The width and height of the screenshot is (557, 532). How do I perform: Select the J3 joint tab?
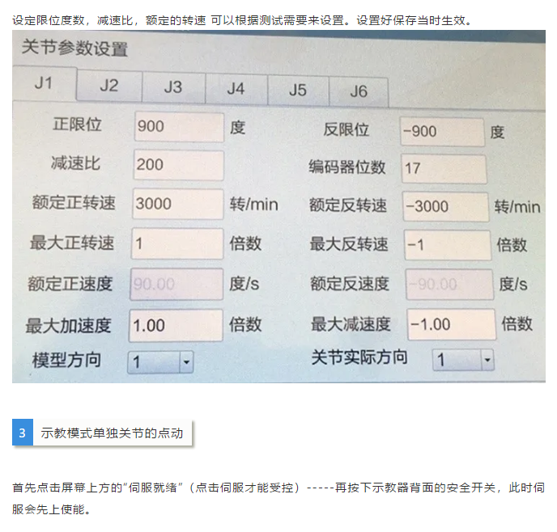[172, 87]
